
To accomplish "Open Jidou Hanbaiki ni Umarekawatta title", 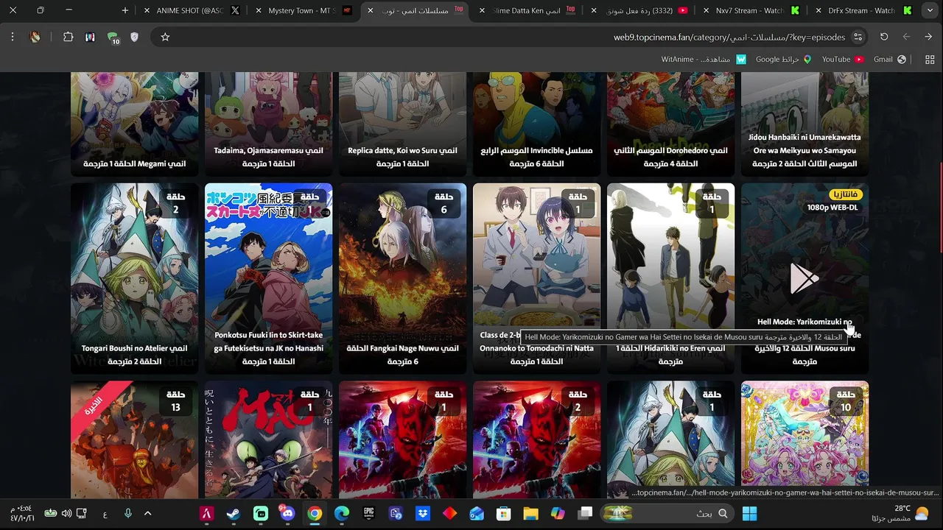I will coord(804,150).
